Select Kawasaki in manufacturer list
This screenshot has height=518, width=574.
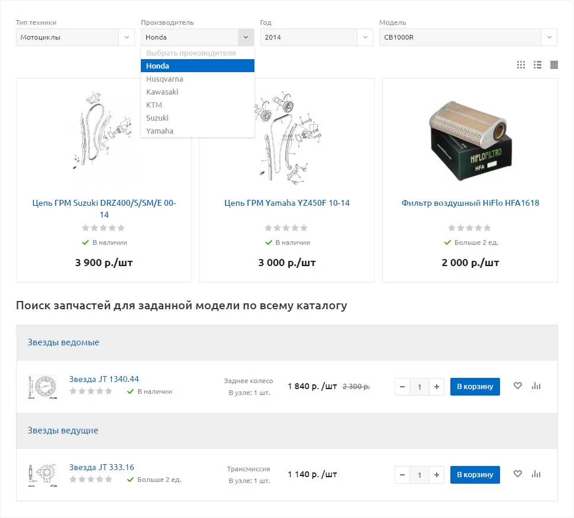coord(198,92)
